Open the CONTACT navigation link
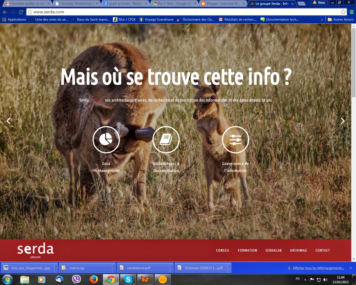Image resolution: width=356 pixels, height=285 pixels. (x=322, y=250)
